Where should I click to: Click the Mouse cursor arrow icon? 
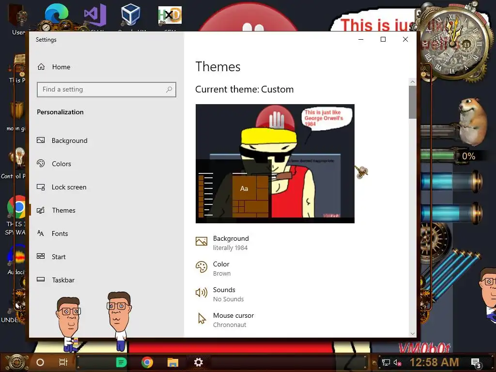201,319
